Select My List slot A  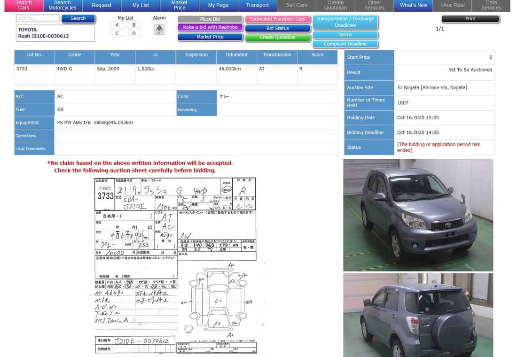pyautogui.click(x=117, y=25)
